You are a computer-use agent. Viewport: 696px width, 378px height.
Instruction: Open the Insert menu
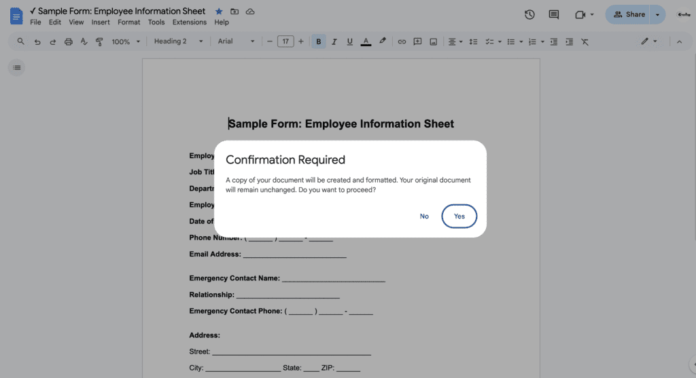[x=101, y=22]
